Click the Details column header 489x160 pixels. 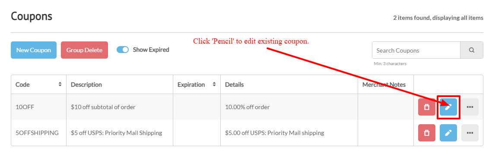[235, 85]
